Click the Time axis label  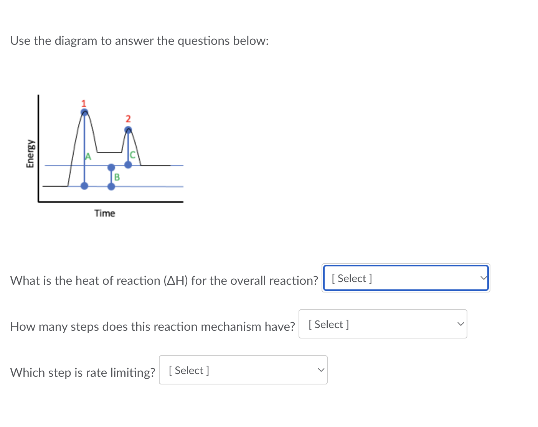[x=105, y=213]
